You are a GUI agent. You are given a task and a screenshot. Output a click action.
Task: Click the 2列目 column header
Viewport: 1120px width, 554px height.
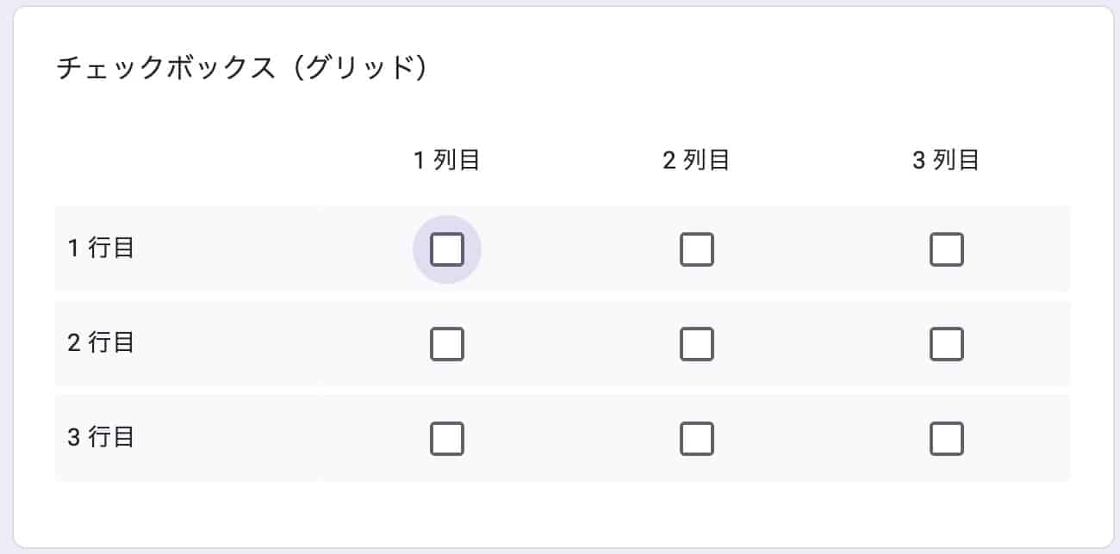[696, 160]
